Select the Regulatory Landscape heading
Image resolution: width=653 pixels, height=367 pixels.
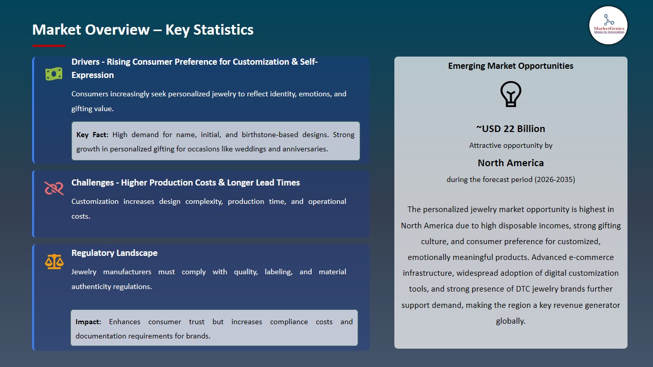click(x=114, y=252)
